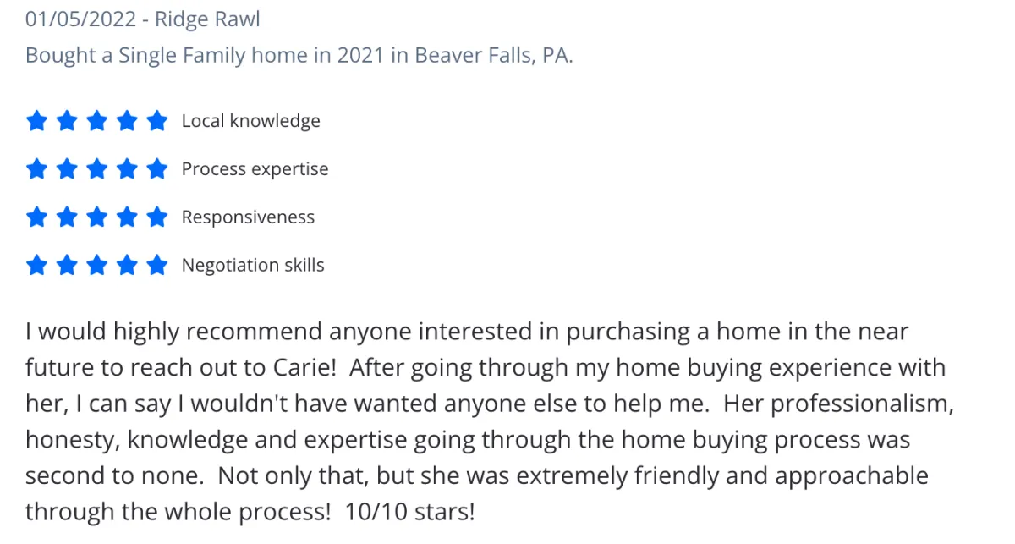Click the review date 01/05/2022
The image size is (1015, 544).
(80, 19)
